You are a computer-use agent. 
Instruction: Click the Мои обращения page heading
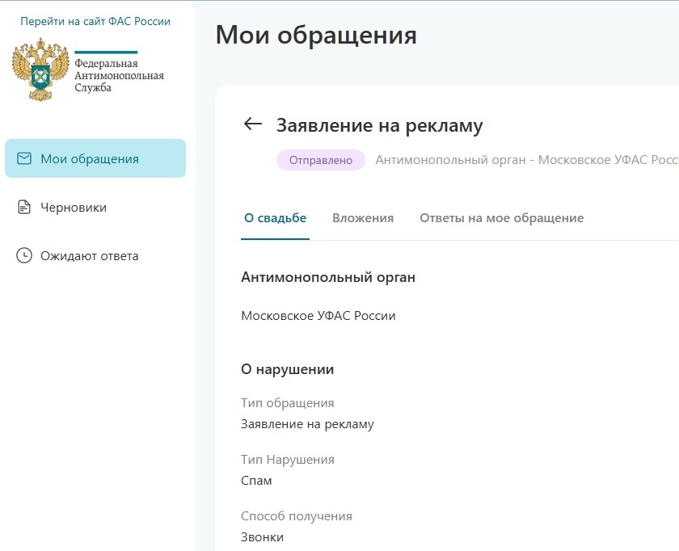coord(316,35)
